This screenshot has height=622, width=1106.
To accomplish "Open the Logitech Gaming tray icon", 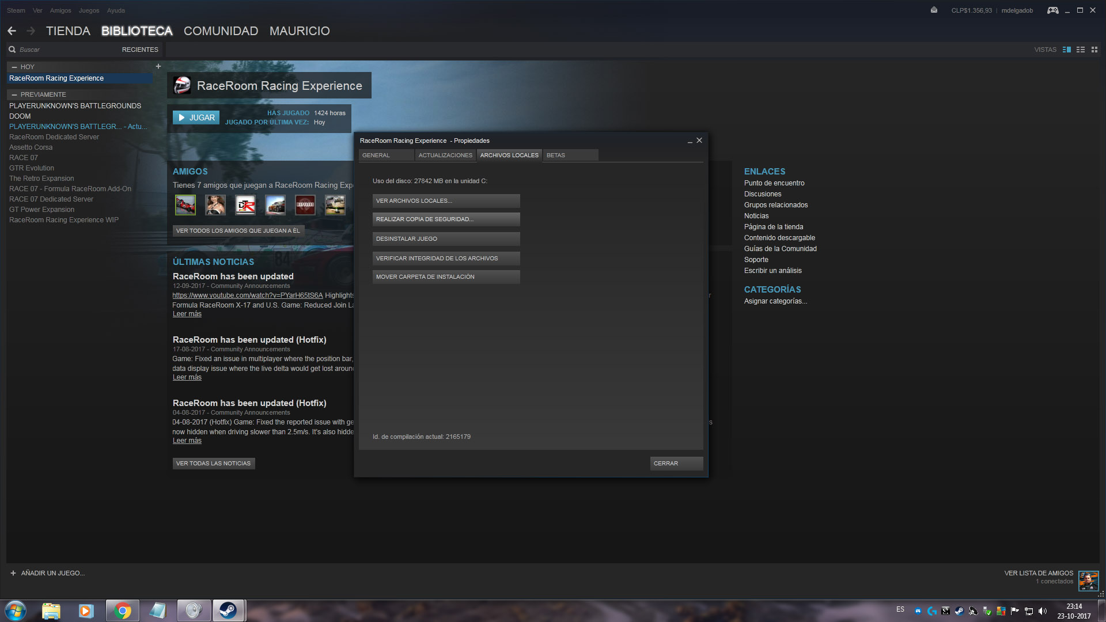I will [931, 611].
